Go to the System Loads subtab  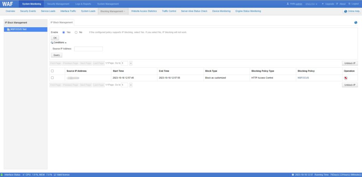tap(88, 11)
